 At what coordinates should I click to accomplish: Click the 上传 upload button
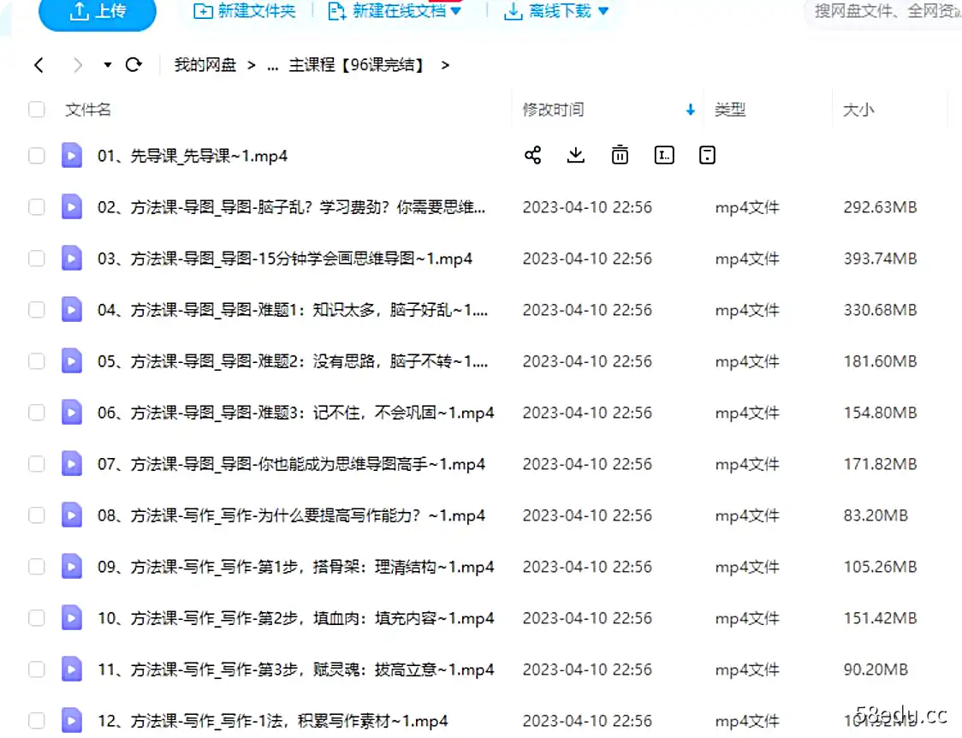pos(97,11)
